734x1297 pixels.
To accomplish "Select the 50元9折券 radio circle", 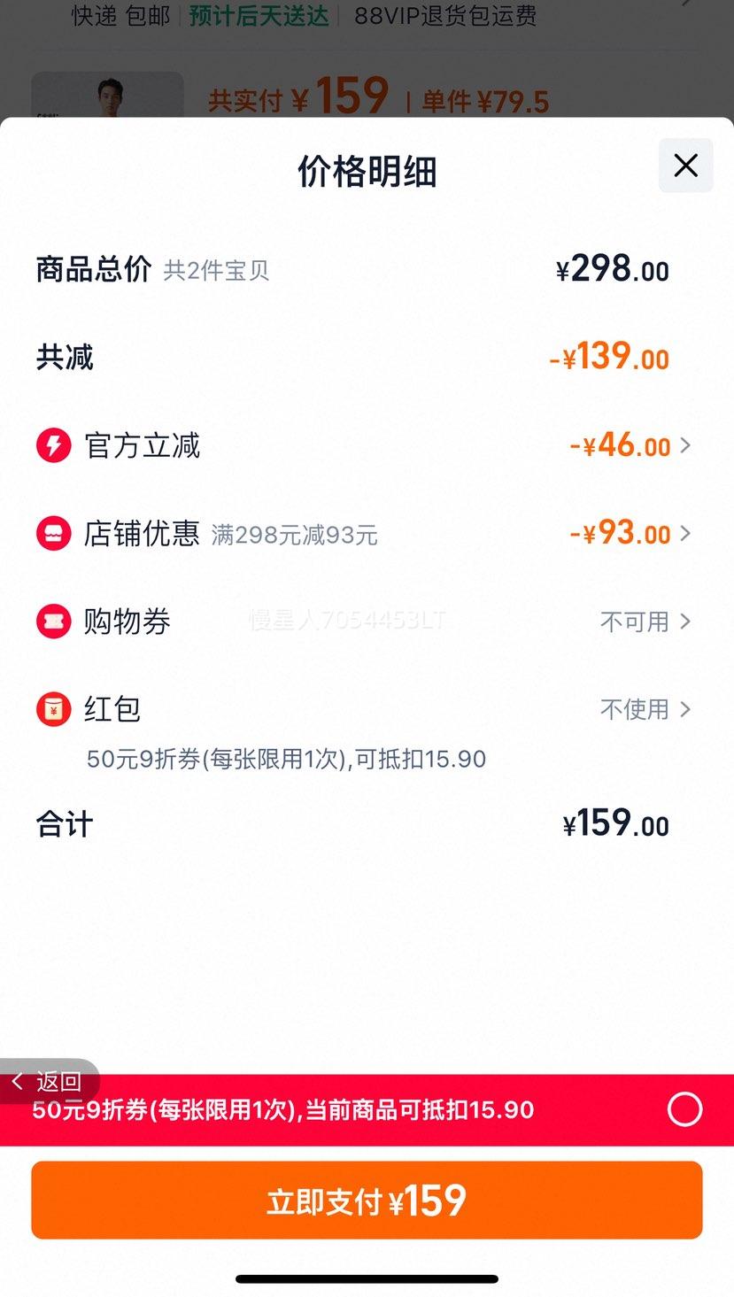I will click(x=684, y=1109).
